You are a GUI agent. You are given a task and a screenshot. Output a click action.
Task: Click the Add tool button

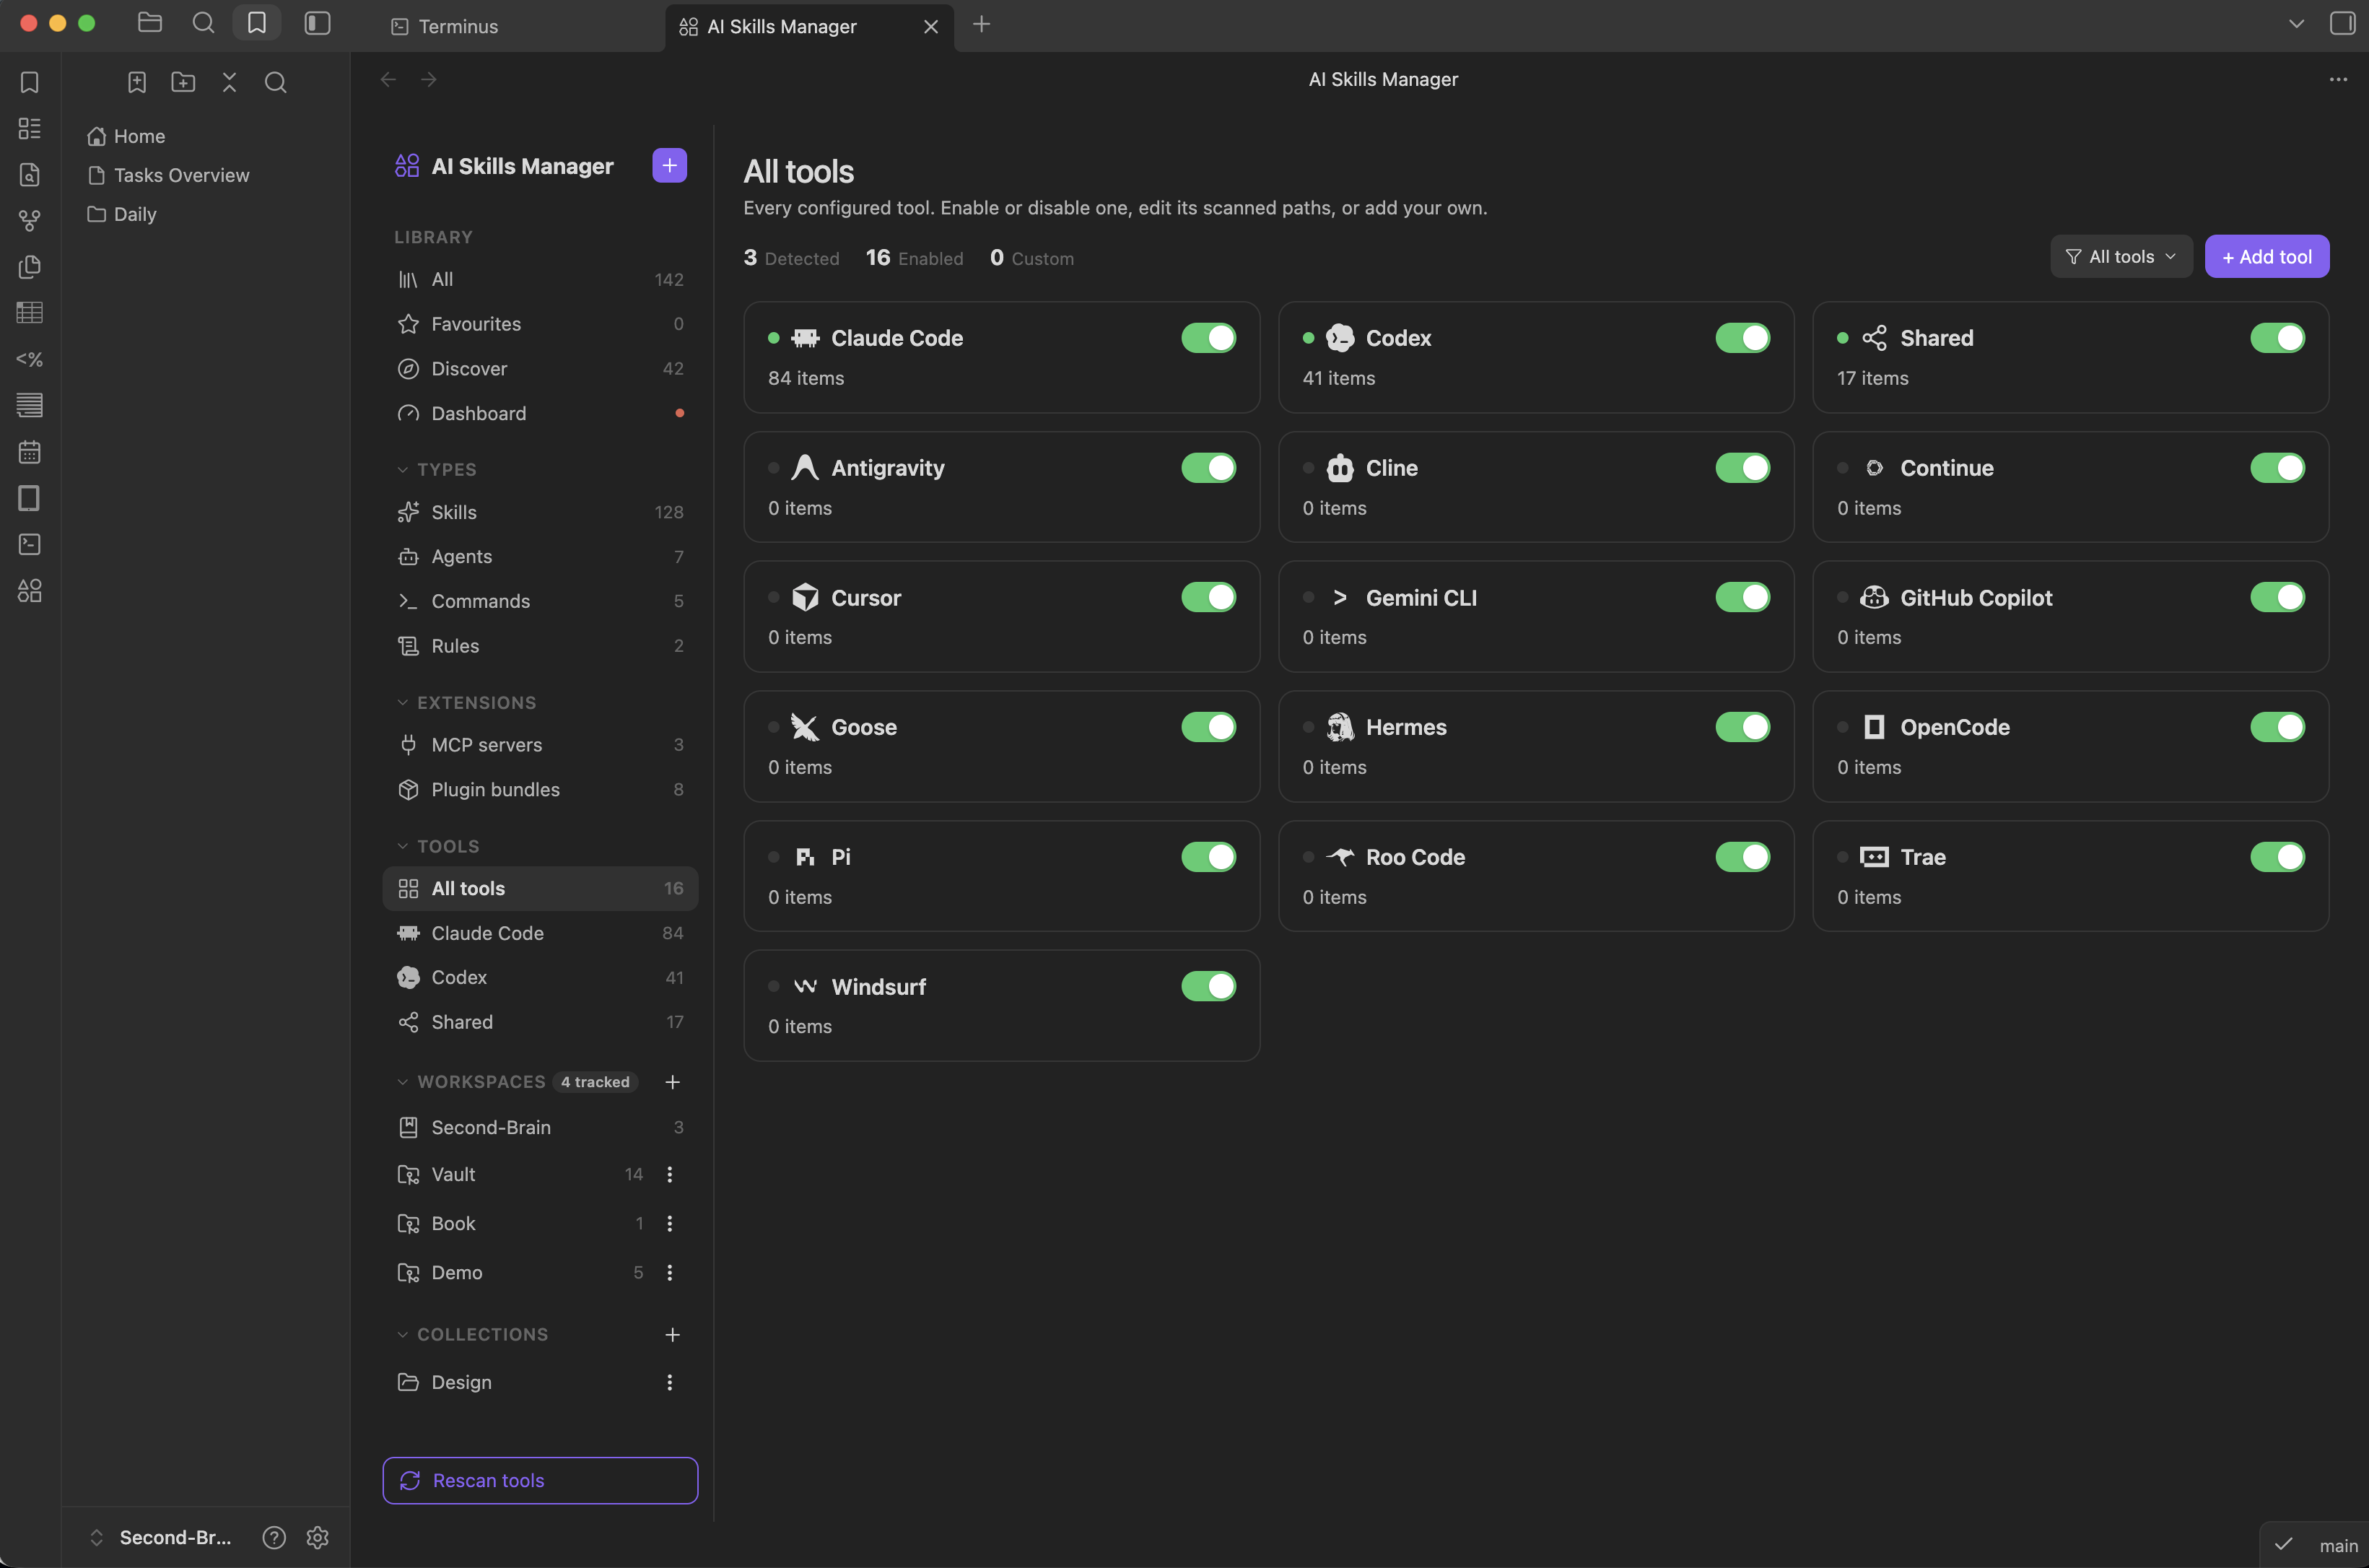[x=2266, y=257]
